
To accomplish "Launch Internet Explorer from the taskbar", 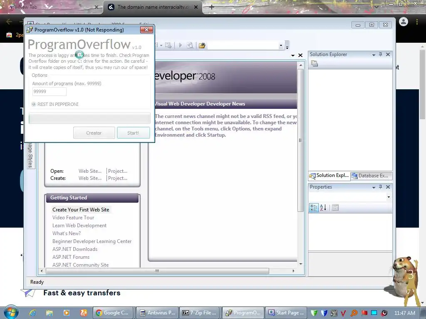I will coord(32,313).
